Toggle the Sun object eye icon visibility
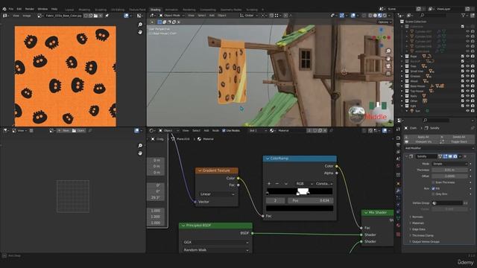Viewport: 477px width, 268px height. 467,111
